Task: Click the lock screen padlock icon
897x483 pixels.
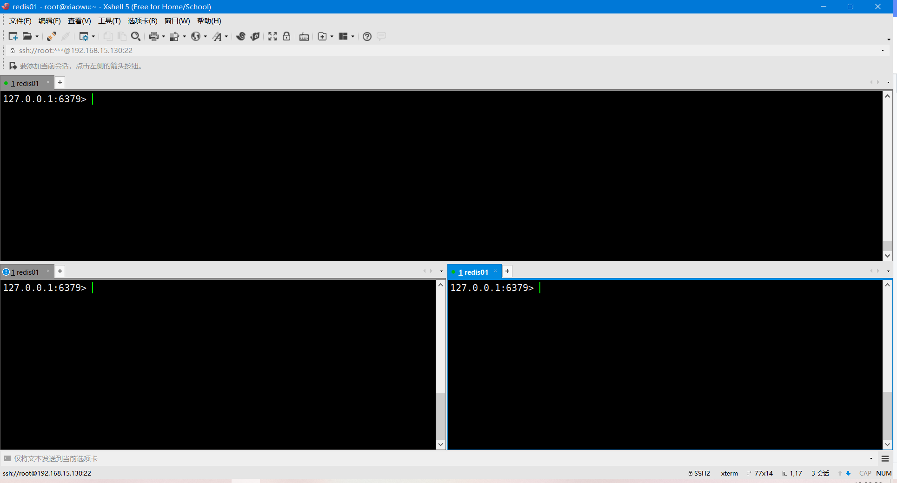Action: coord(286,36)
